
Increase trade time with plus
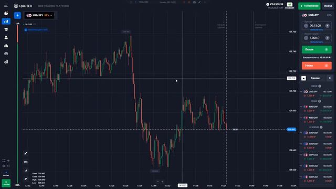click(327, 26)
